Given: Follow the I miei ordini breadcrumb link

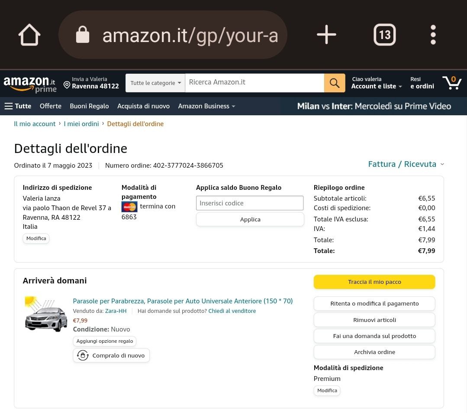Looking at the screenshot, I should 81,124.
